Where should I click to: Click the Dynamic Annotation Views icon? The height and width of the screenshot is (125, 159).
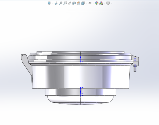pyautogui.click(x=79, y=3)
